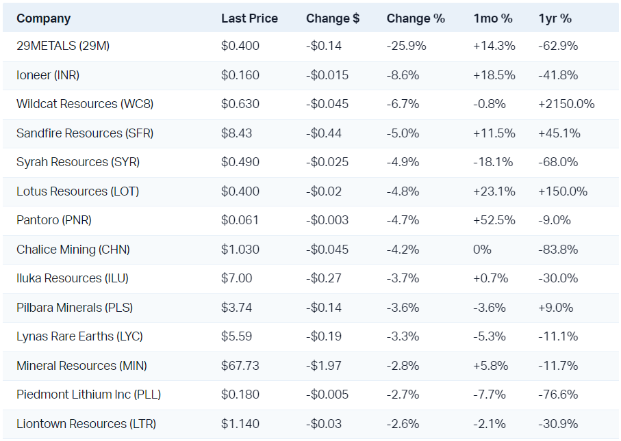Screen dimensions: 621x441
Task: Open the Pantoro (PNR) listing
Action: pos(54,220)
